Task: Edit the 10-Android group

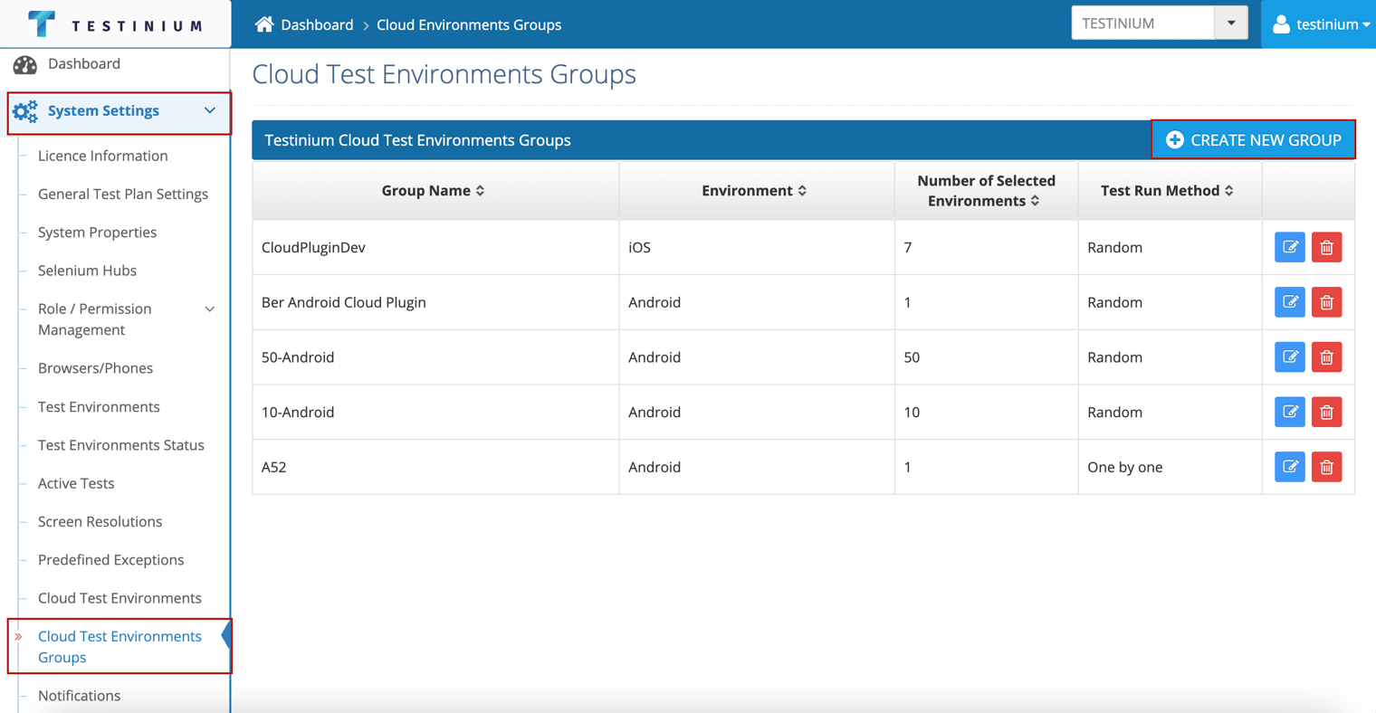Action: 1289,412
